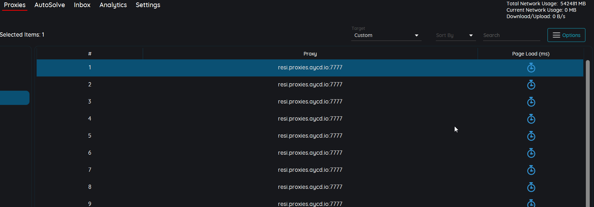594x207 pixels.
Task: Click the vertical scrollbar of proxy list
Action: click(588, 132)
